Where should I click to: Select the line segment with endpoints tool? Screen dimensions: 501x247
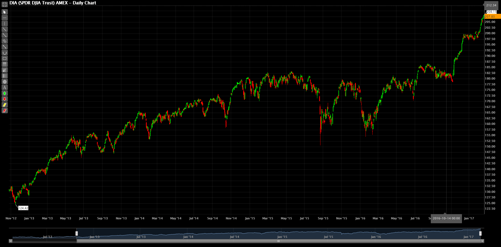pos(4,35)
